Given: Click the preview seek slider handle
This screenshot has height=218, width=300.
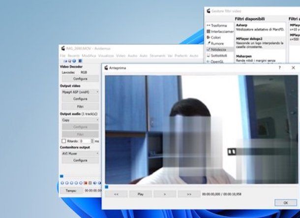Looking at the screenshot, I should click(x=107, y=187).
